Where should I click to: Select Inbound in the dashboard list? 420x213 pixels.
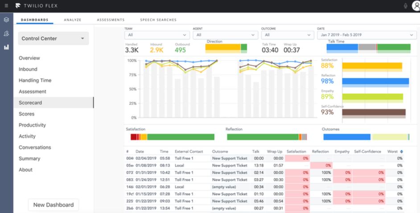(28, 70)
